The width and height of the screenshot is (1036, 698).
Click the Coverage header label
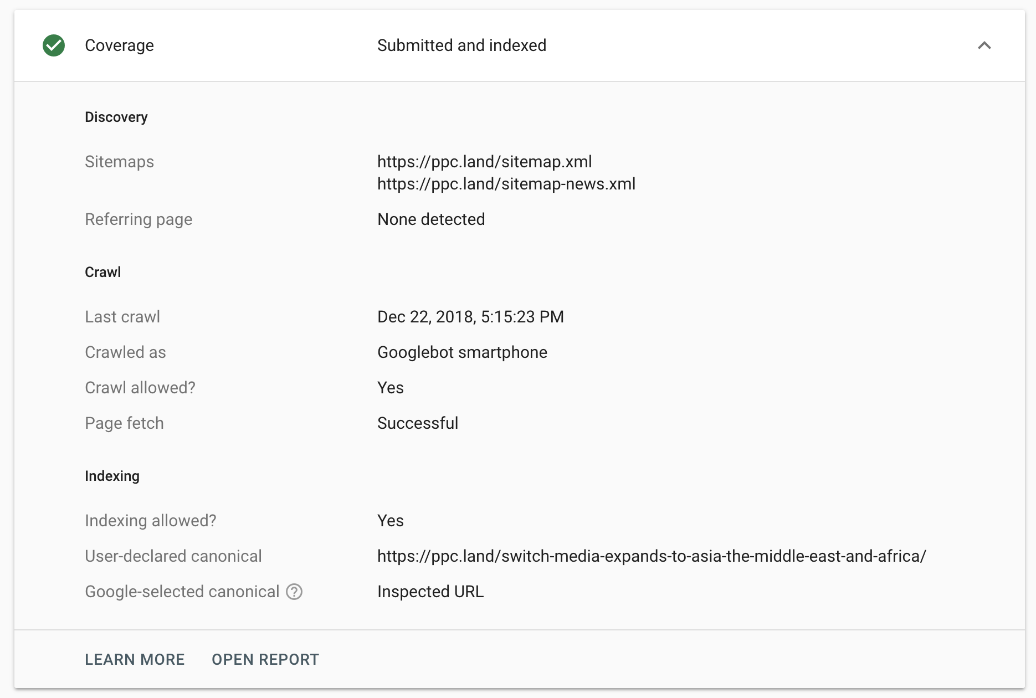click(119, 45)
